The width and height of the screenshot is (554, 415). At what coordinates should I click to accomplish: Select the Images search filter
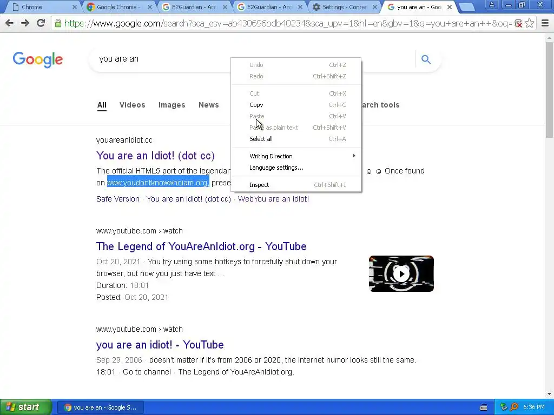[x=172, y=105]
